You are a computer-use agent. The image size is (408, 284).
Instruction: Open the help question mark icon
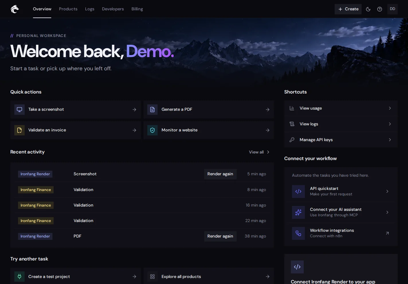point(380,9)
